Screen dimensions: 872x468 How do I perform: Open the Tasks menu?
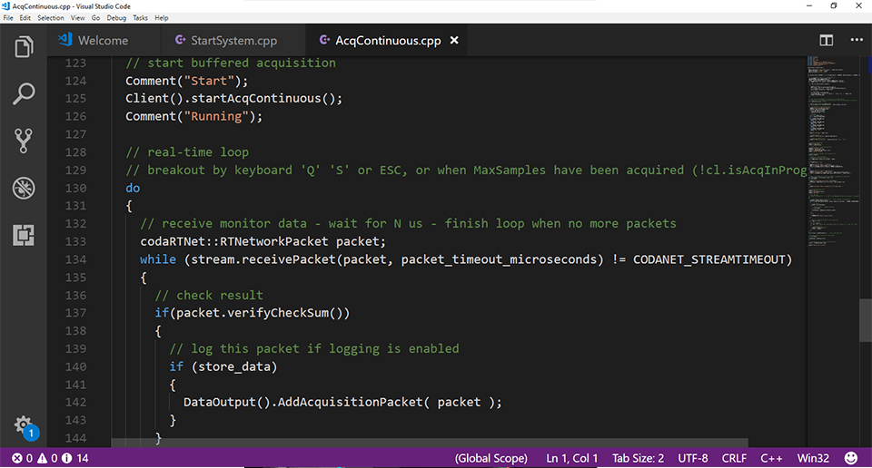click(x=140, y=18)
